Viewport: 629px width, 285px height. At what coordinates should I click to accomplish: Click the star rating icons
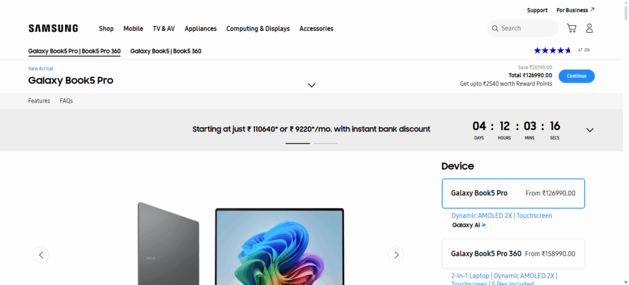tap(552, 50)
